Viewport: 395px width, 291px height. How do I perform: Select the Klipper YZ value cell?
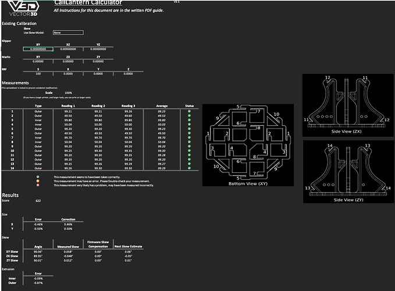point(98,49)
